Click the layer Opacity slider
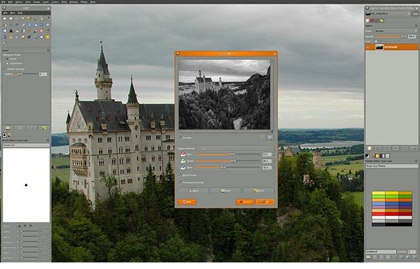420x269 pixels. tap(390, 36)
